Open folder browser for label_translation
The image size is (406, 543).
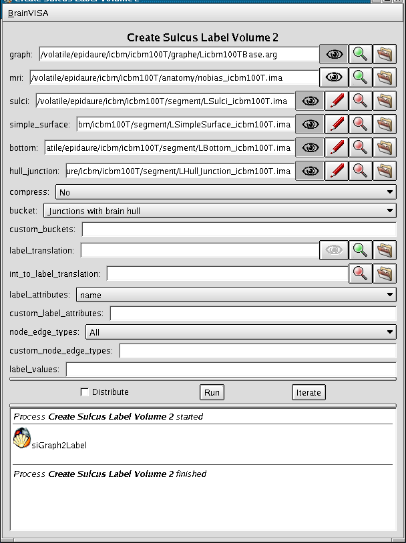click(x=384, y=250)
